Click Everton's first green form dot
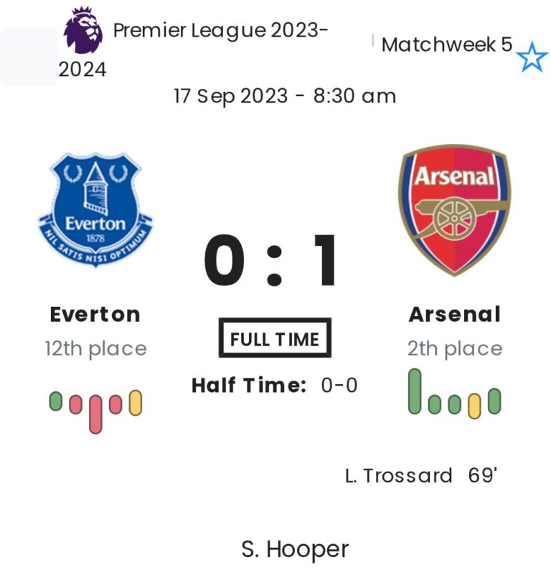 pyautogui.click(x=56, y=401)
